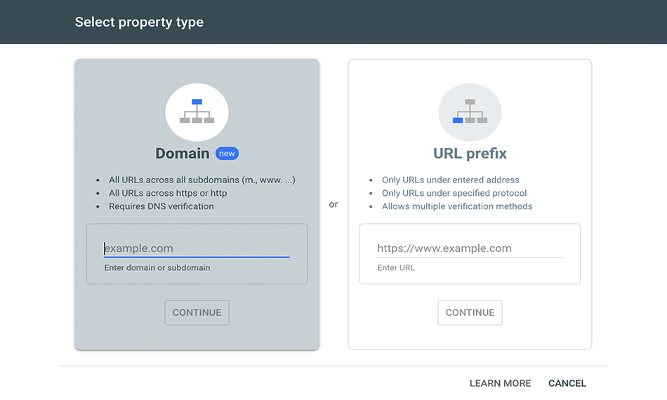The width and height of the screenshot is (667, 400).
Task: Click the URL prefix hierarchy icon
Action: pyautogui.click(x=470, y=112)
